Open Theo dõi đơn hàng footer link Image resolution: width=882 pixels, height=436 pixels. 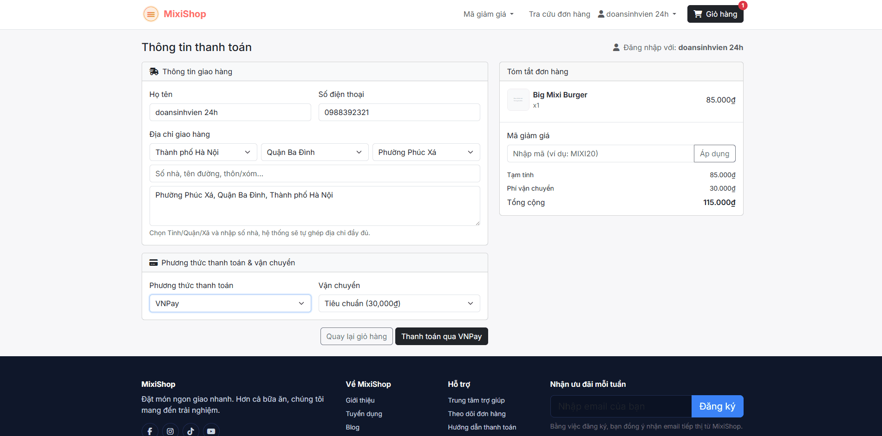point(477,414)
